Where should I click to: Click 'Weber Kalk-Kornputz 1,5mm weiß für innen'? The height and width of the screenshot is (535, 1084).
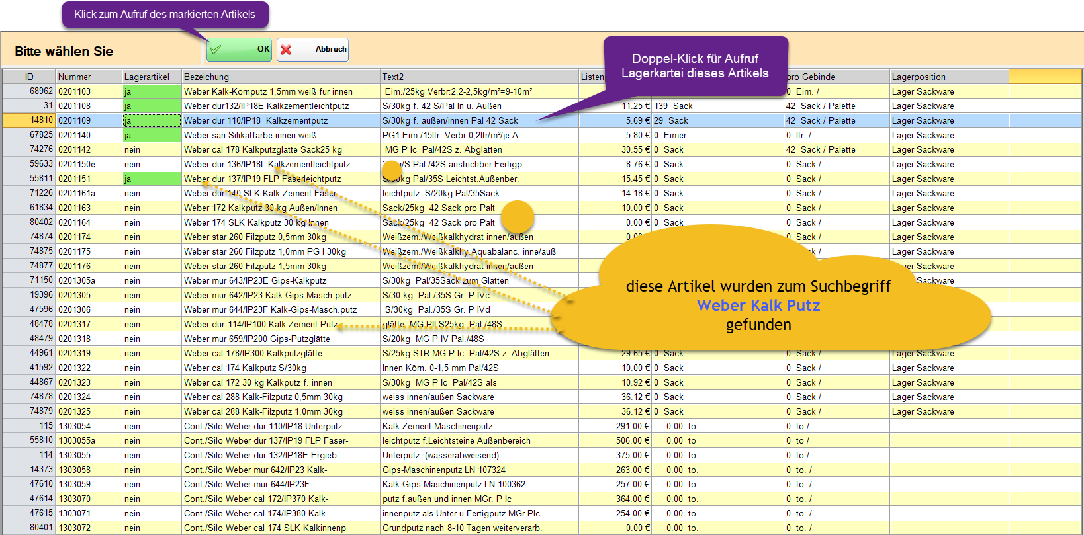click(x=281, y=91)
